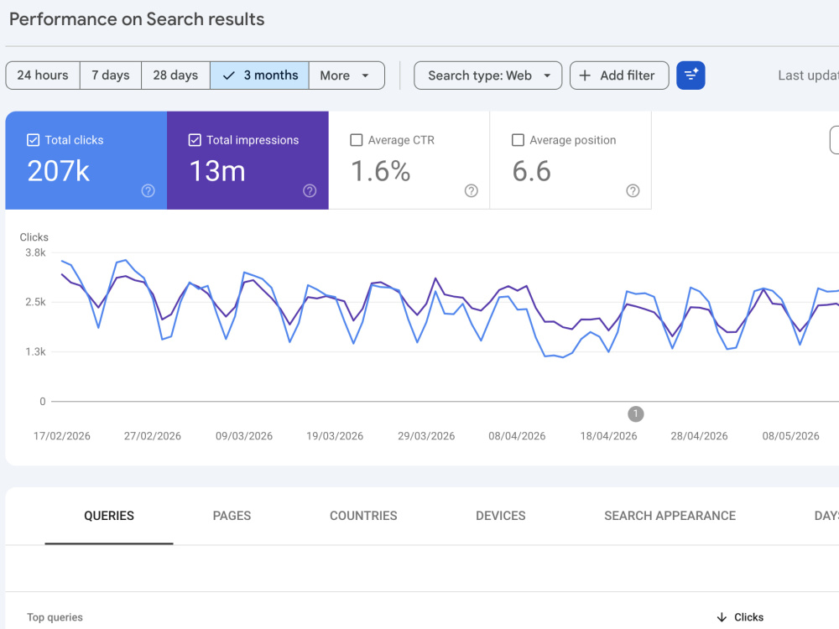Click the 08/04/2026 date axis label
The width and height of the screenshot is (839, 629).
point(517,436)
